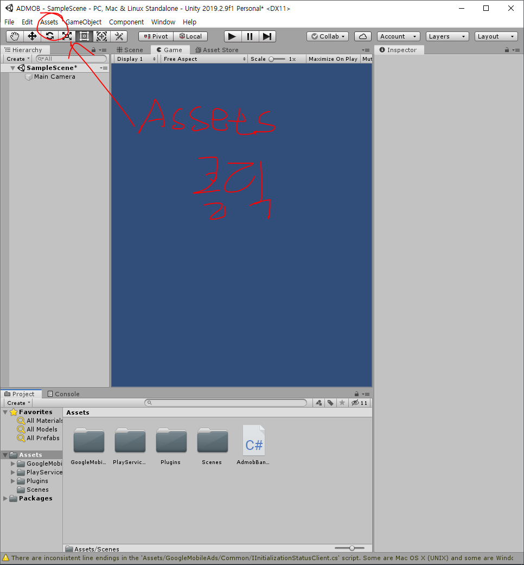Toggle the Hierarchy panel lock icon
This screenshot has height=565, width=524.
[x=94, y=50]
